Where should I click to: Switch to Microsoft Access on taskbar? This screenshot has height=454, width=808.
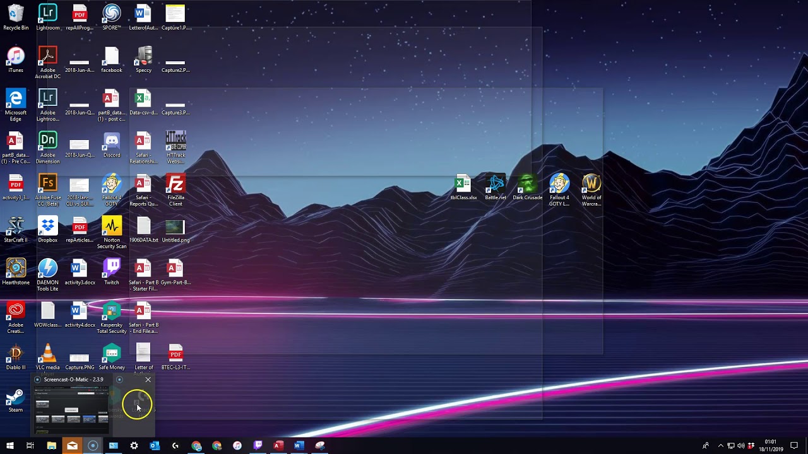(278, 446)
